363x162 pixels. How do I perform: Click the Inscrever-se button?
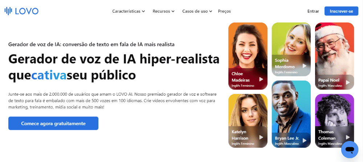point(341,11)
